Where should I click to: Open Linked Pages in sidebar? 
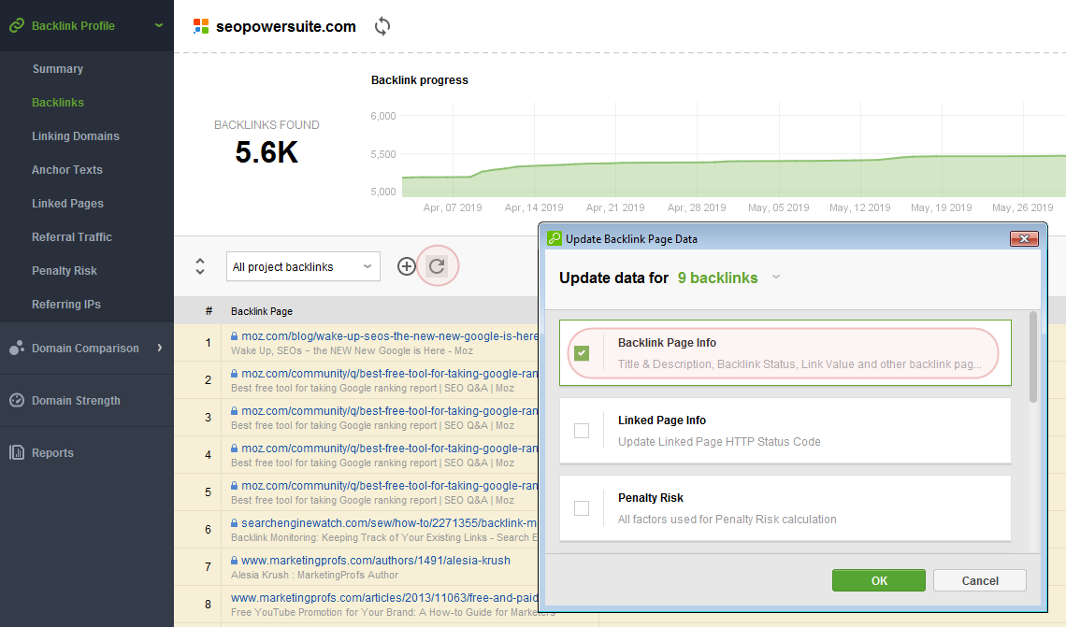(68, 203)
